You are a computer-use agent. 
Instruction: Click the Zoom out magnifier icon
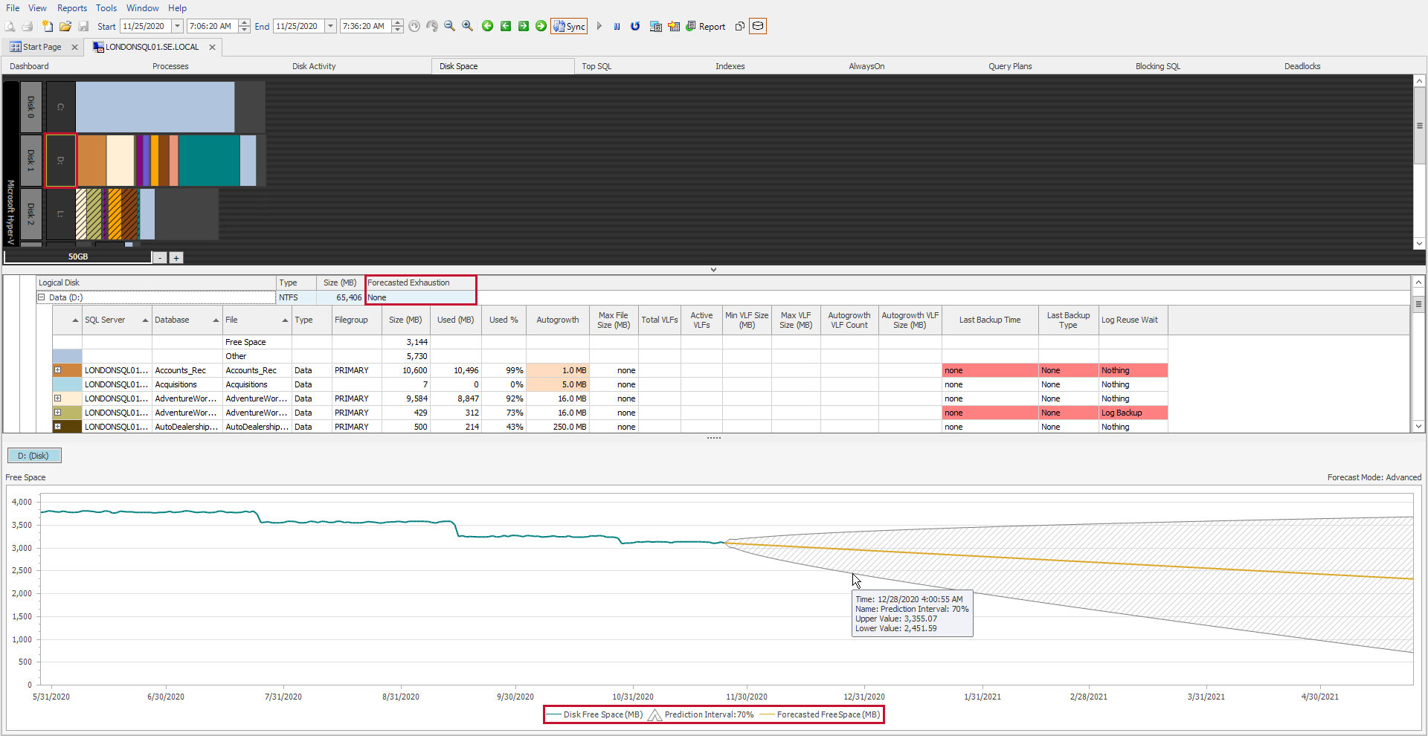(449, 26)
